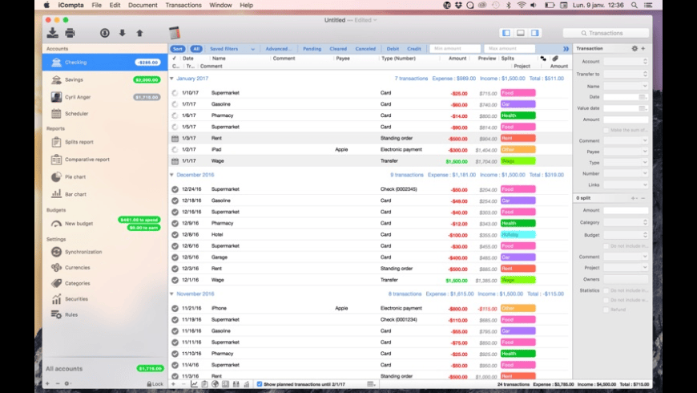Open the Savings account
Screen dimensions: 697x393
tap(105, 79)
